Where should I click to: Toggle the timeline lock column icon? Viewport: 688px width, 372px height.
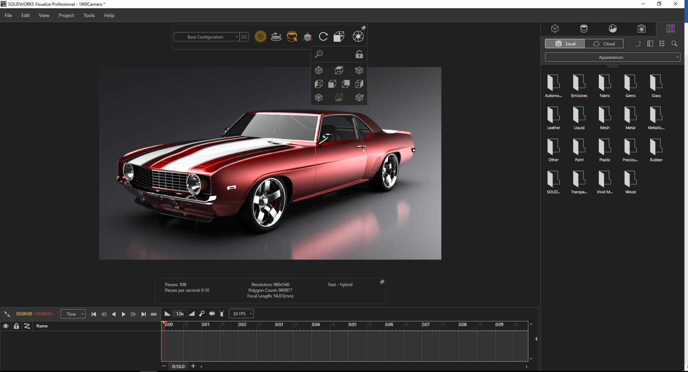tap(16, 326)
